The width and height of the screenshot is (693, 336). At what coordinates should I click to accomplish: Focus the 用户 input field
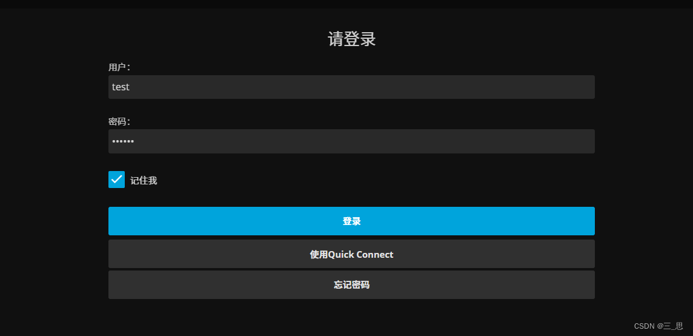coord(351,87)
